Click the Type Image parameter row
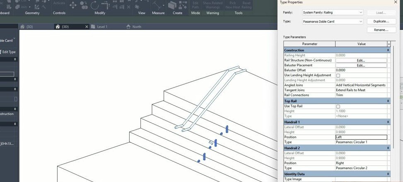 pyautogui.click(x=337, y=179)
